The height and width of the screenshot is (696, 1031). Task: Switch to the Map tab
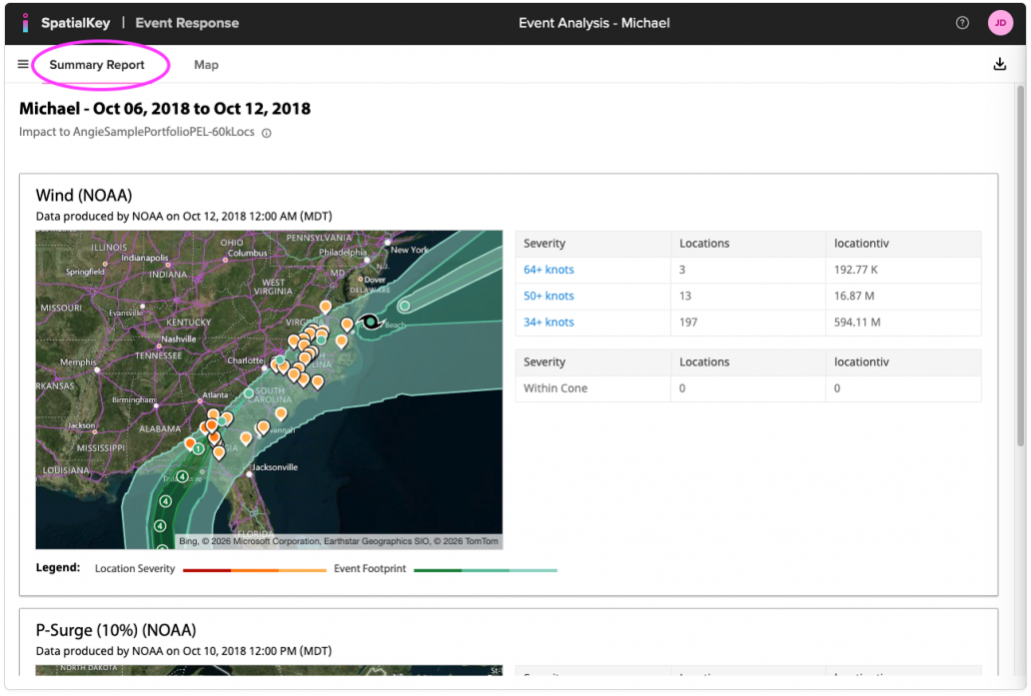(x=206, y=65)
